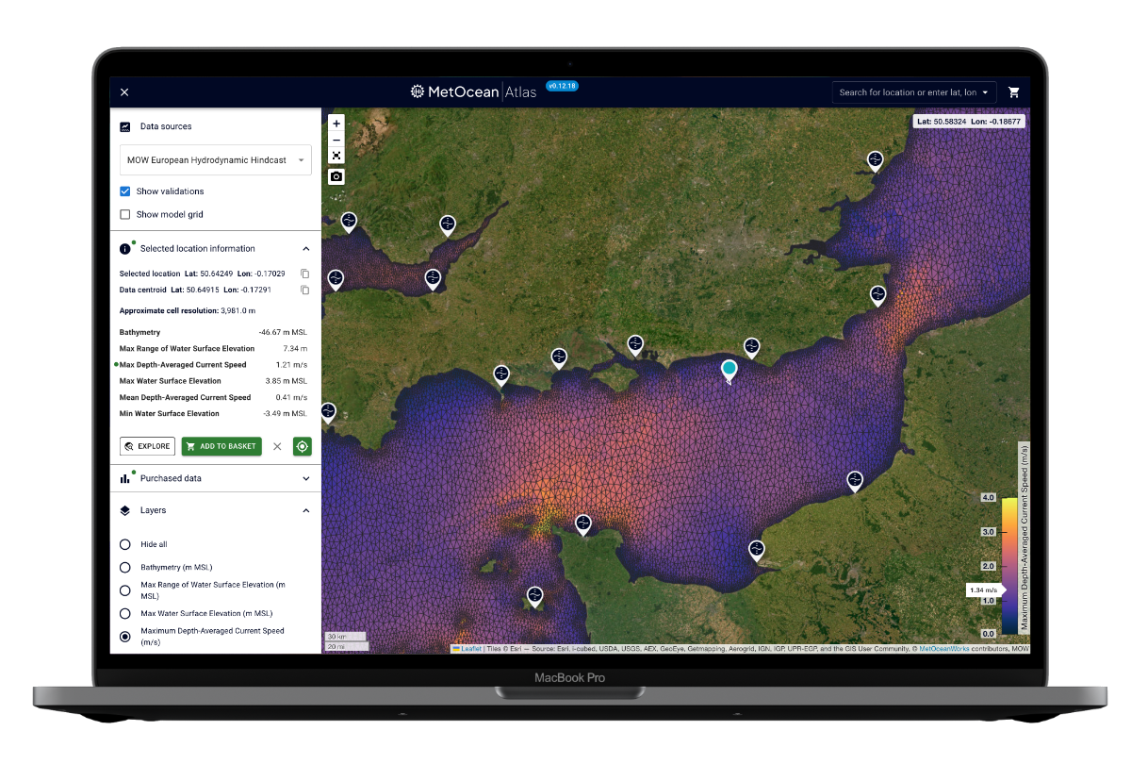Select the teal highlighted map marker

point(729,370)
